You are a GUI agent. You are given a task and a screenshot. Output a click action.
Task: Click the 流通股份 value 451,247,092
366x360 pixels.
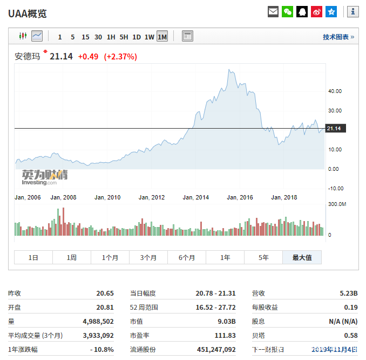(216, 350)
